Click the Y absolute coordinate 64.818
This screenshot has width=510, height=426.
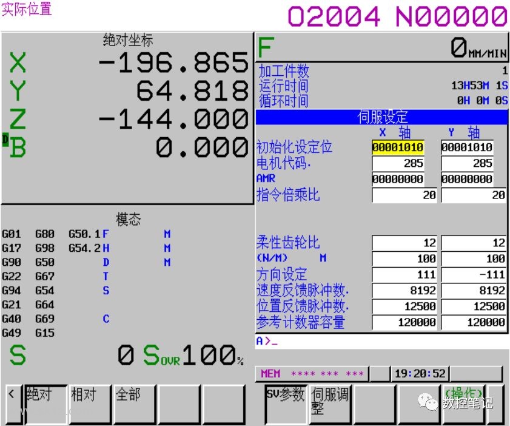click(x=193, y=91)
